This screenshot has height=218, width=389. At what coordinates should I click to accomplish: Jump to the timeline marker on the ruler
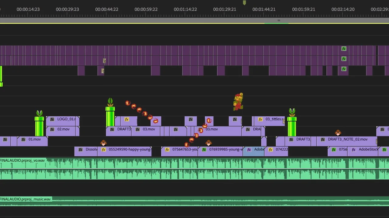tap(244, 3)
